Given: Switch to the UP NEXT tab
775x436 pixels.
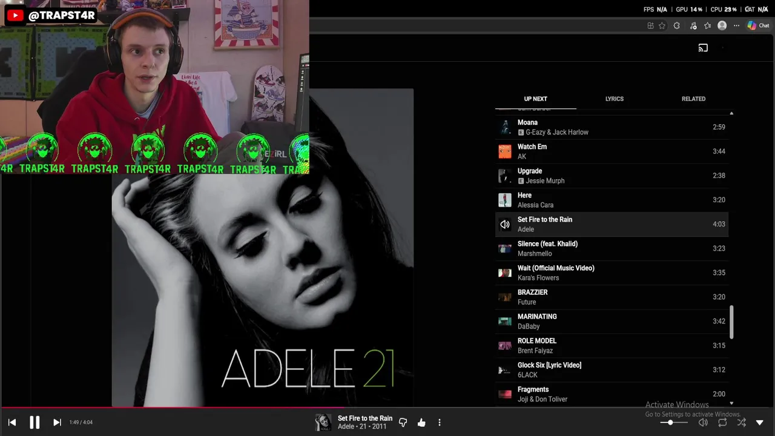Looking at the screenshot, I should [535, 99].
